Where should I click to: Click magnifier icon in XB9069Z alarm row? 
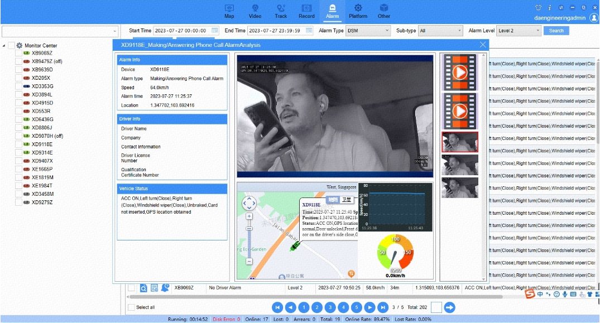point(143,288)
